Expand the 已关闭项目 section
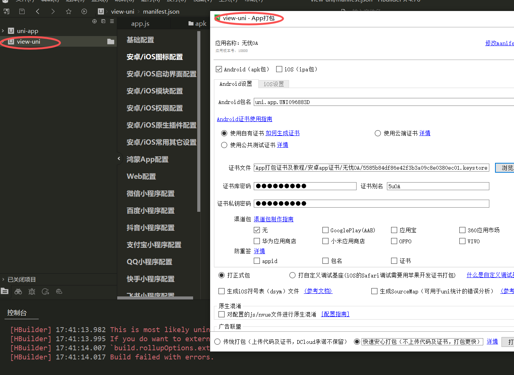This screenshot has height=375, width=514. pyautogui.click(x=3, y=279)
